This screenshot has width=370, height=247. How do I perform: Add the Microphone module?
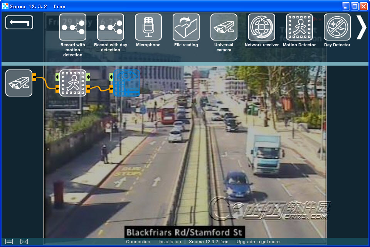coord(148,27)
